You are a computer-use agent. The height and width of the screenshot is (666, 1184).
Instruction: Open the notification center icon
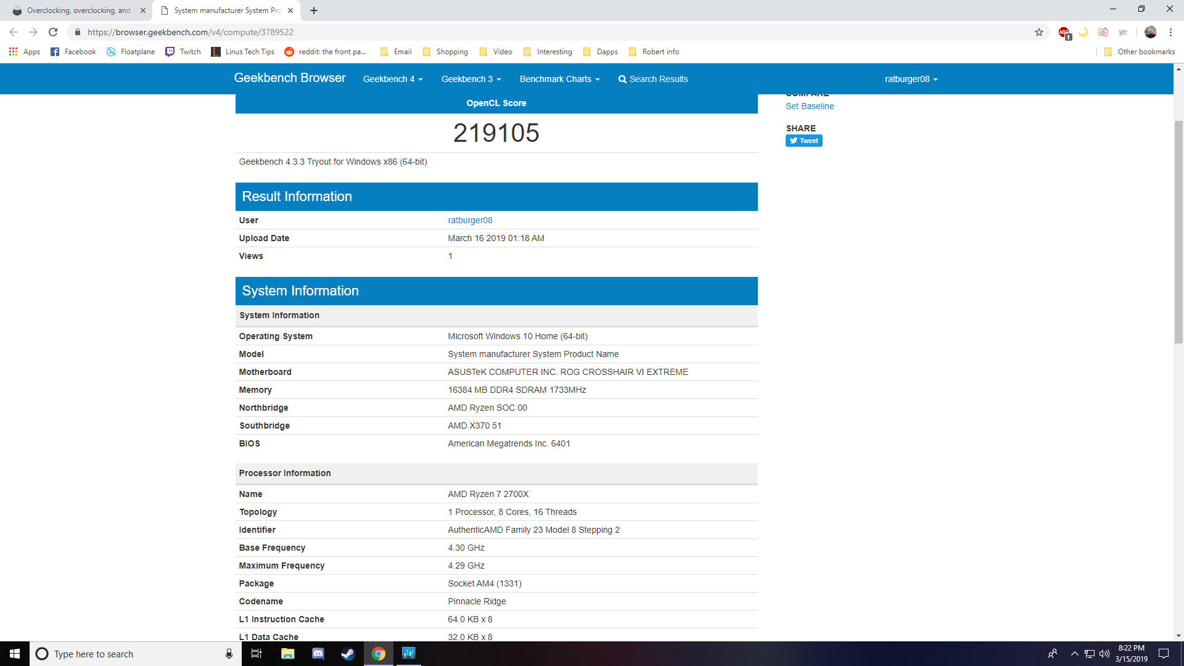point(1164,654)
